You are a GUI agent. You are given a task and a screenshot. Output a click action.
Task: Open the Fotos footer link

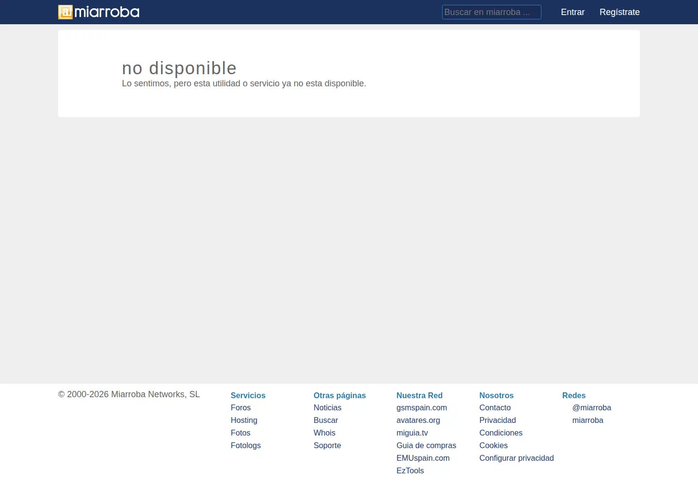pos(240,433)
